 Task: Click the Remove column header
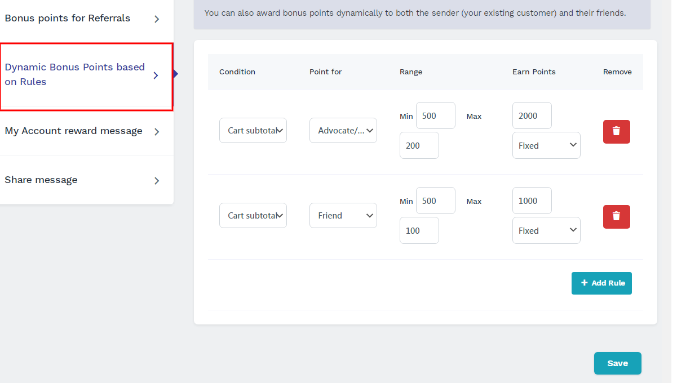[x=617, y=72]
